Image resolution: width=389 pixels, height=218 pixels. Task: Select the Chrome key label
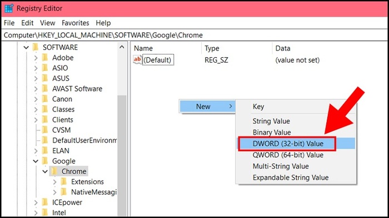74,171
